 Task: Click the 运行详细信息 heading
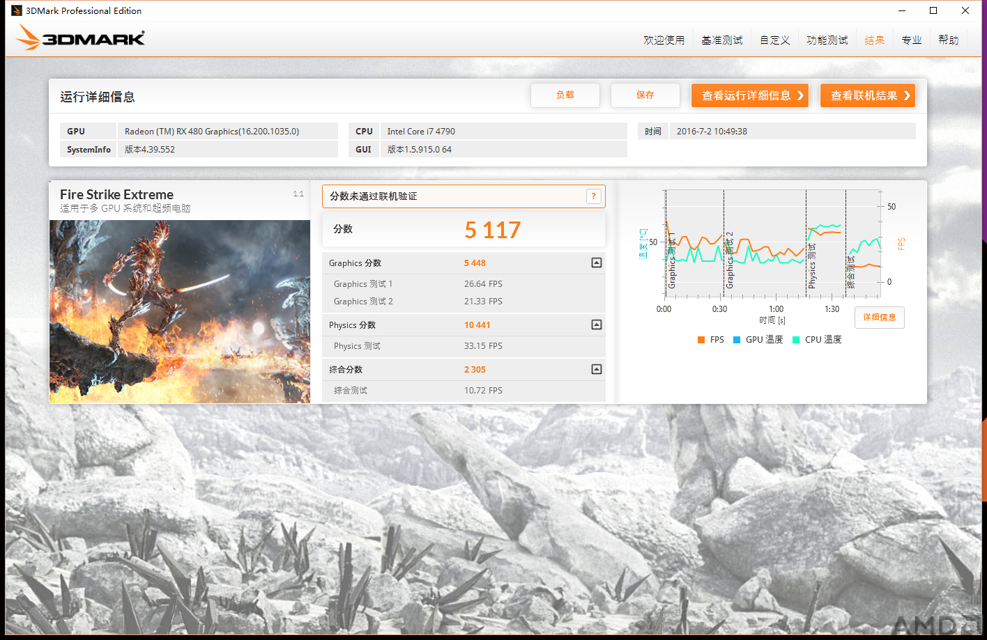(x=98, y=97)
